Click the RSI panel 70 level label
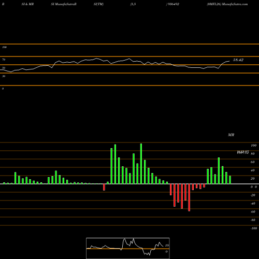Viewport: 259px width, 259px height. click(x=4, y=60)
